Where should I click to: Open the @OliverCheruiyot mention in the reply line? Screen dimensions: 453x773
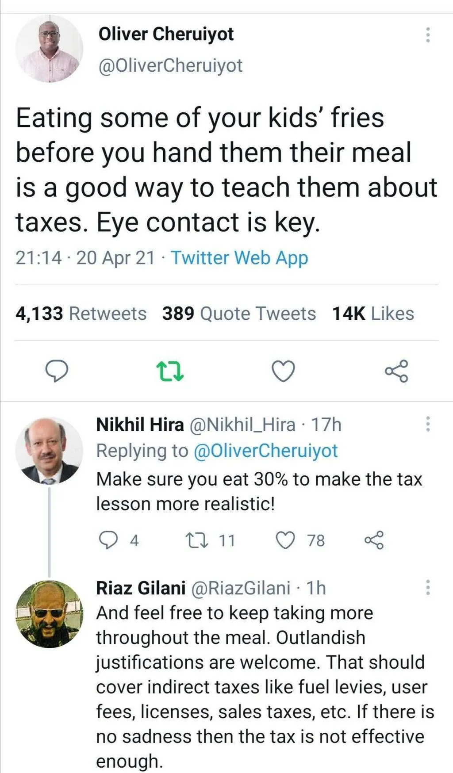pyautogui.click(x=265, y=451)
